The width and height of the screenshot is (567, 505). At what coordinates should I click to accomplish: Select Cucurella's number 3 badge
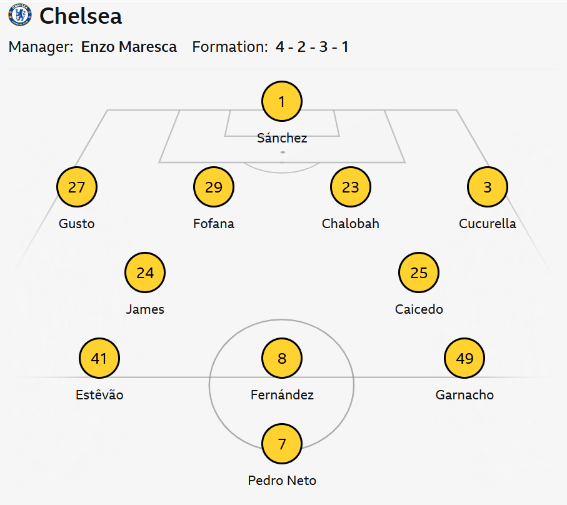click(x=488, y=187)
